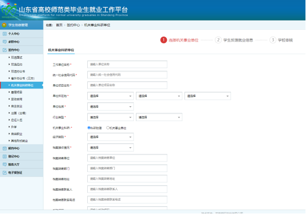Open the second 行业类型 dropdown

[159, 117]
